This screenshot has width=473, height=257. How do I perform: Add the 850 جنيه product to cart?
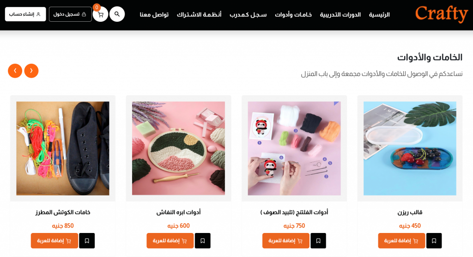click(55, 241)
